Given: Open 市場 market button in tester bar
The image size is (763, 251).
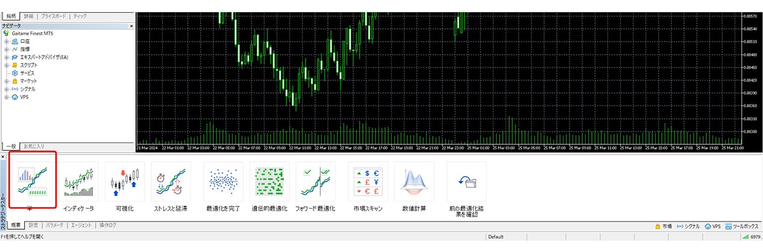Looking at the screenshot, I should 663,226.
